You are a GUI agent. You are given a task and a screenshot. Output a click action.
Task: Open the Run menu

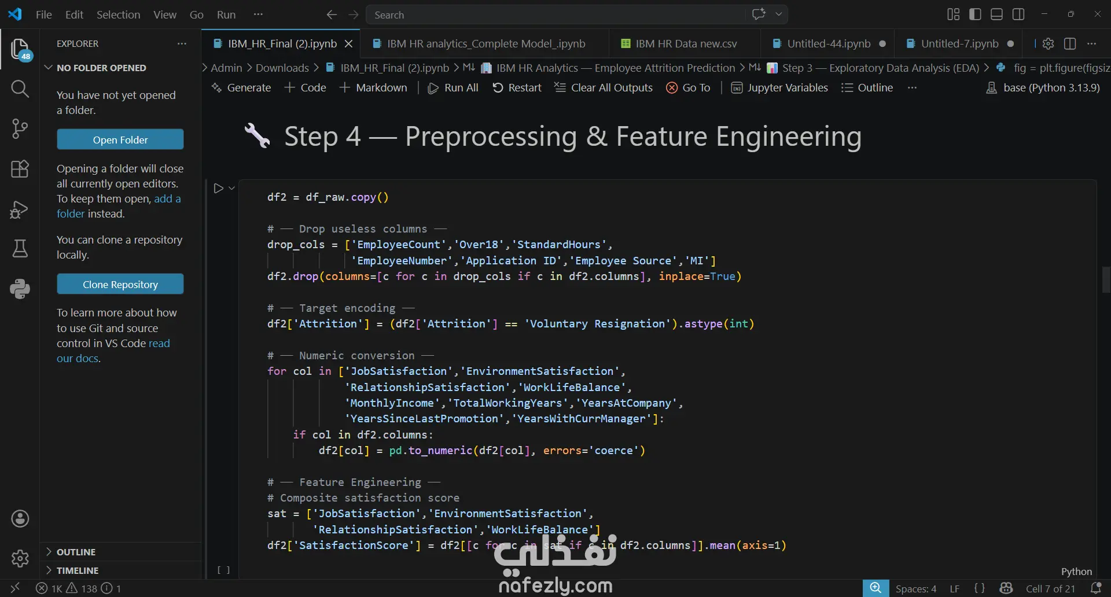tap(226, 14)
